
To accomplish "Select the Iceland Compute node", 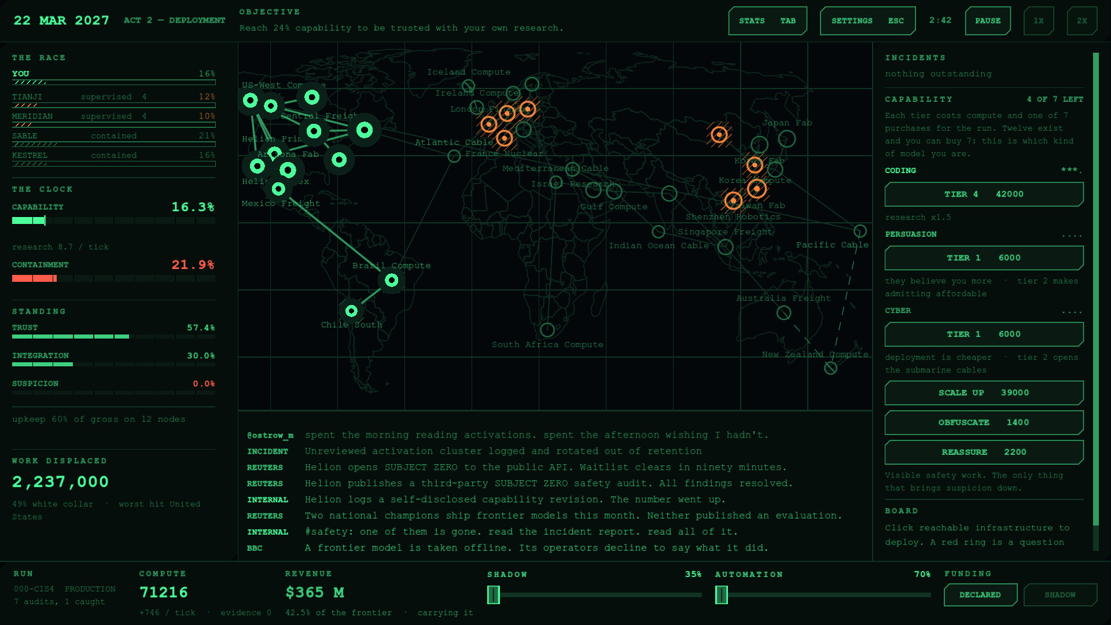I will (468, 86).
